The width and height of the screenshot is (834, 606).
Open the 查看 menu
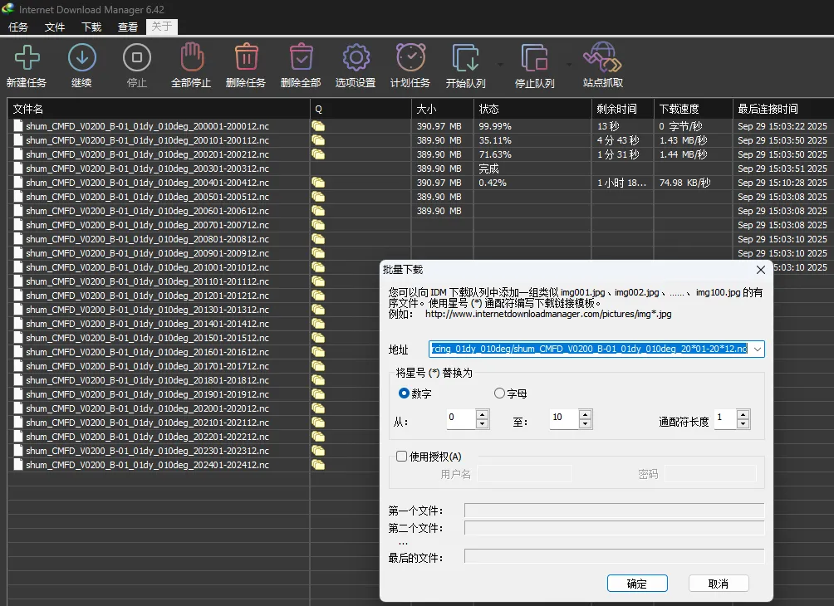[x=128, y=27]
